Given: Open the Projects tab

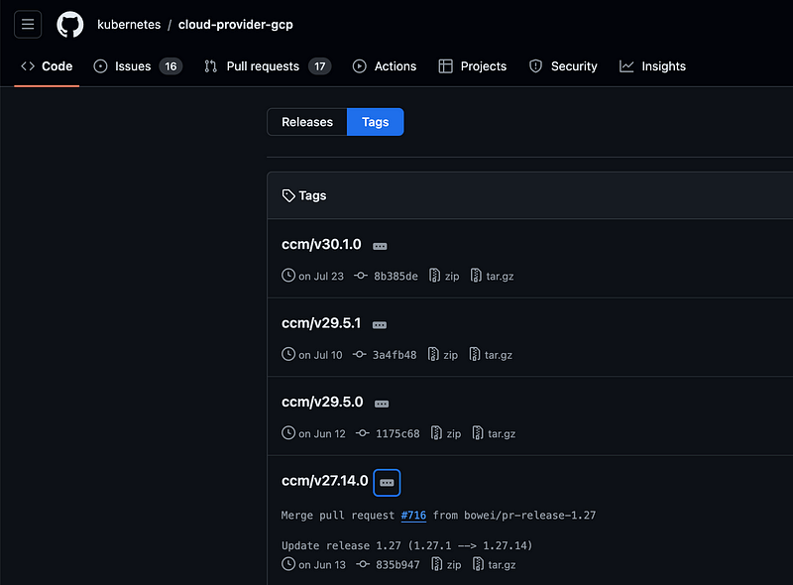Looking at the screenshot, I should [x=473, y=66].
